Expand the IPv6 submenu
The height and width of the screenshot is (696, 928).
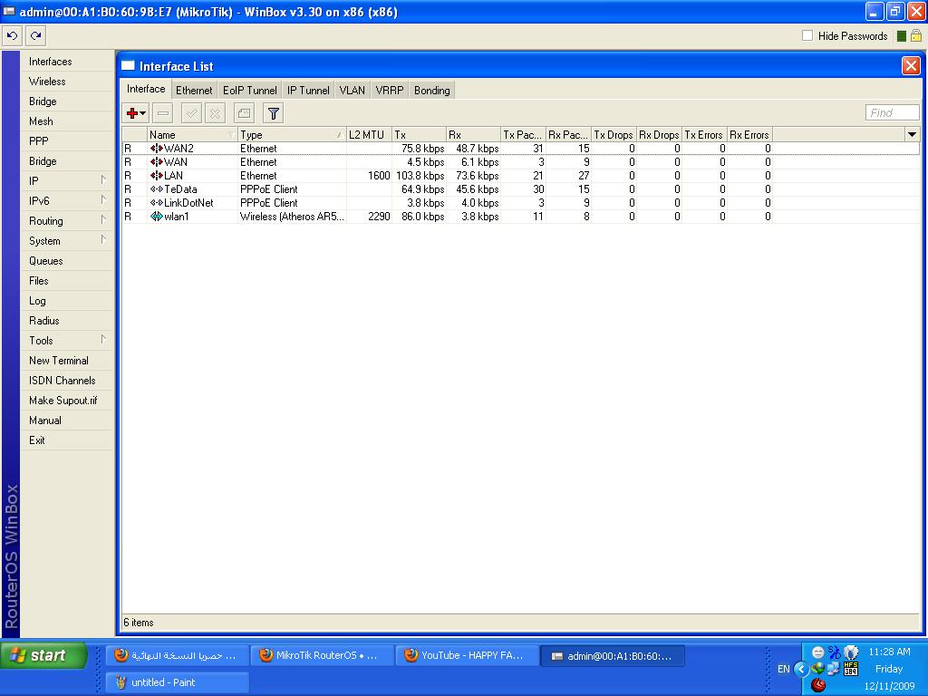pyautogui.click(x=103, y=199)
